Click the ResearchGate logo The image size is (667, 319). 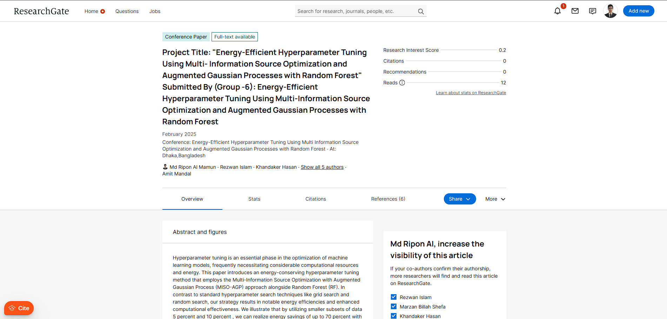pyautogui.click(x=41, y=11)
